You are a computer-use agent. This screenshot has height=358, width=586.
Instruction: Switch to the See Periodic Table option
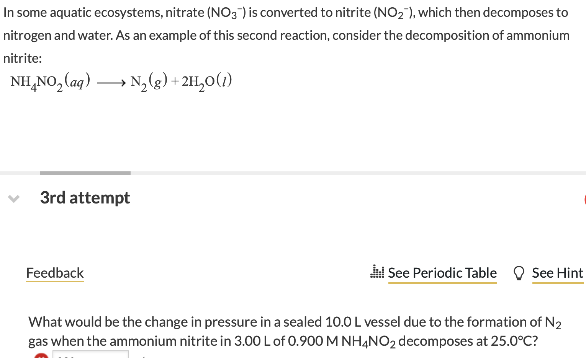click(442, 273)
